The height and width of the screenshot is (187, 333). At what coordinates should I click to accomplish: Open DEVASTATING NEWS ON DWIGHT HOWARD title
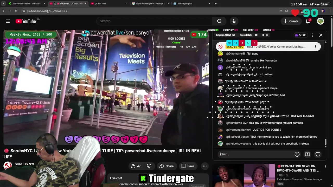(298, 168)
